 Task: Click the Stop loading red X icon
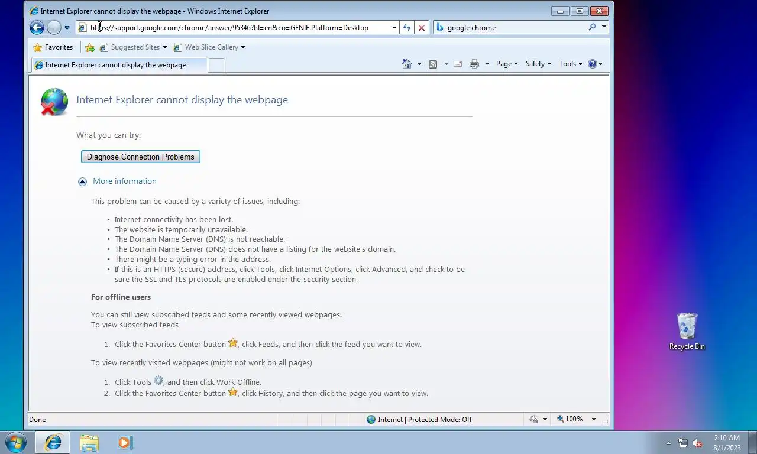tap(422, 28)
